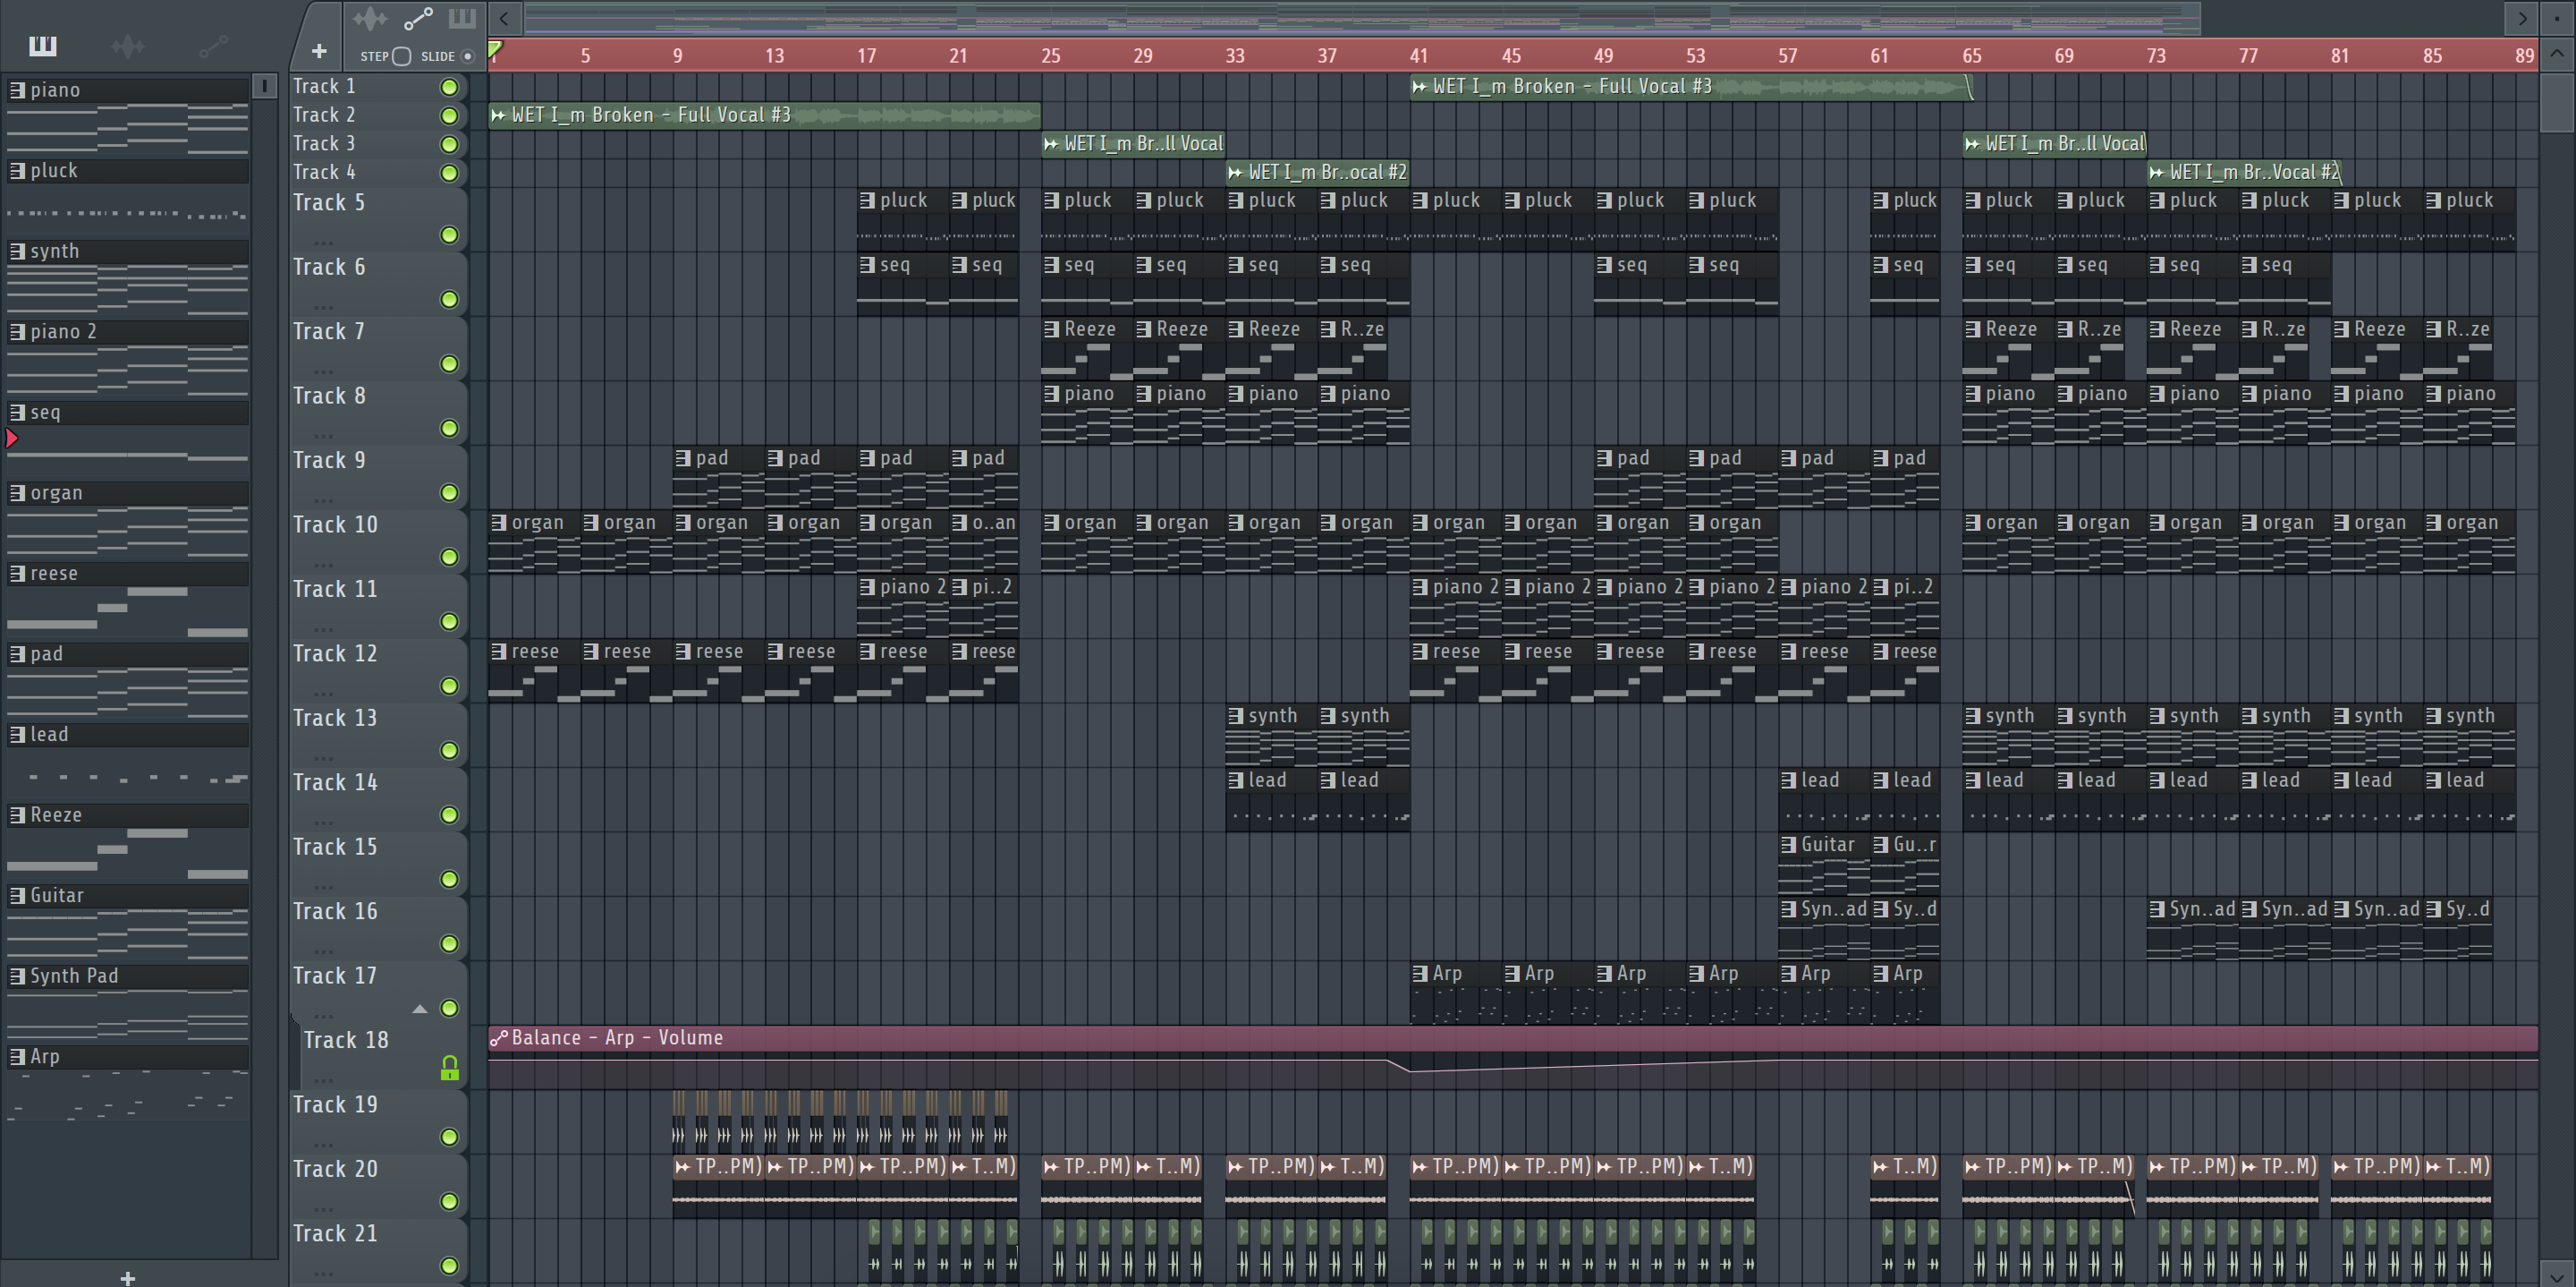Add new pattern at bottom of picker
The image size is (2576, 1287).
click(x=127, y=1278)
